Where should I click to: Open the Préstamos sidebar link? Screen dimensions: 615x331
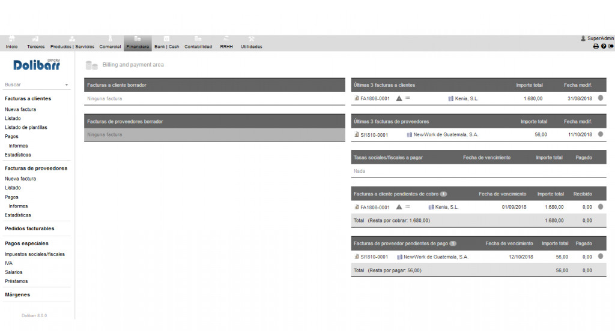tap(16, 281)
